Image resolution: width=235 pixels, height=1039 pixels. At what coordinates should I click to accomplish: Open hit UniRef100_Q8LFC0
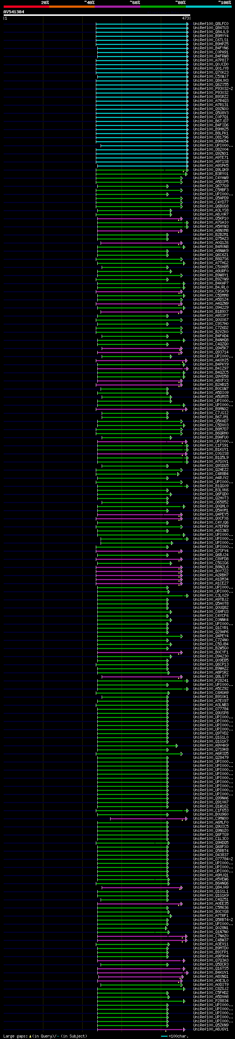click(210, 24)
